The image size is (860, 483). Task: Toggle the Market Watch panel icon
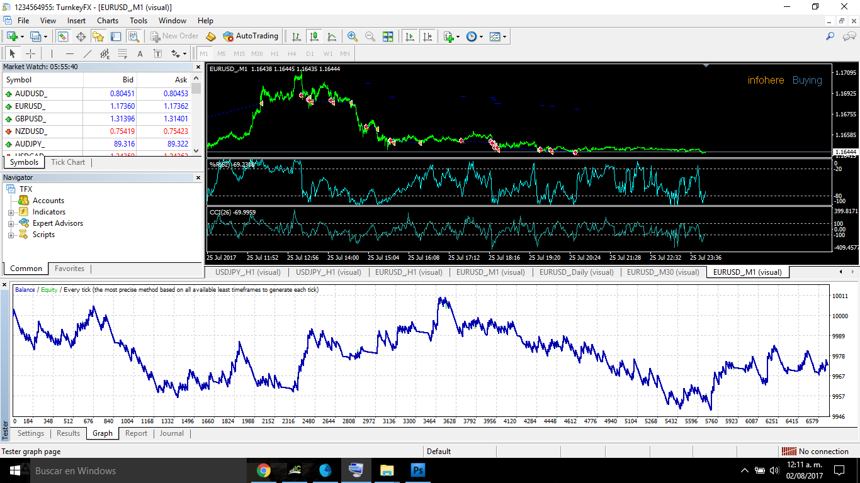click(63, 36)
